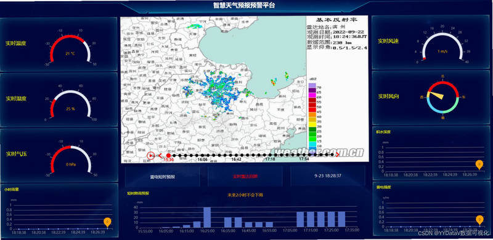Click the 230 km data range value
Image resolution: width=493 pixels, height=240 pixels.
click(342, 42)
